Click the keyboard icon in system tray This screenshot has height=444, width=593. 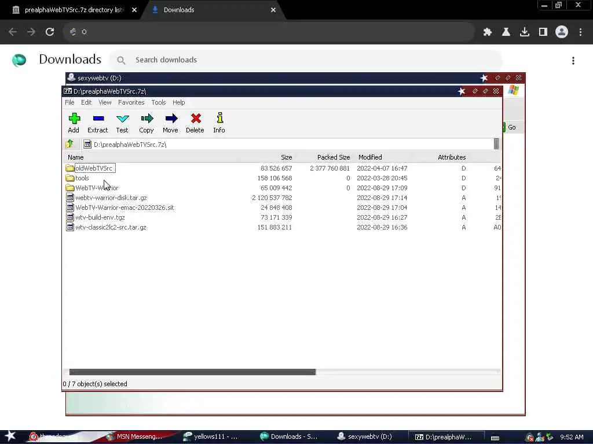click(x=495, y=438)
